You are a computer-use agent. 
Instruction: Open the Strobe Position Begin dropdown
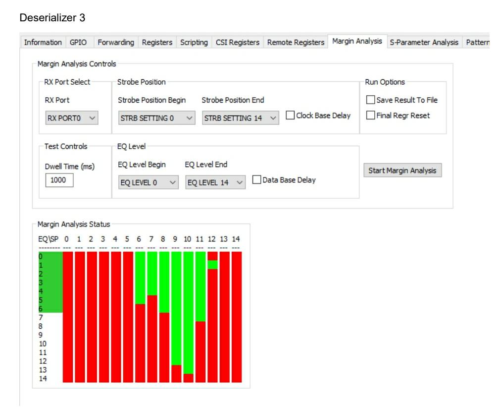pyautogui.click(x=156, y=118)
